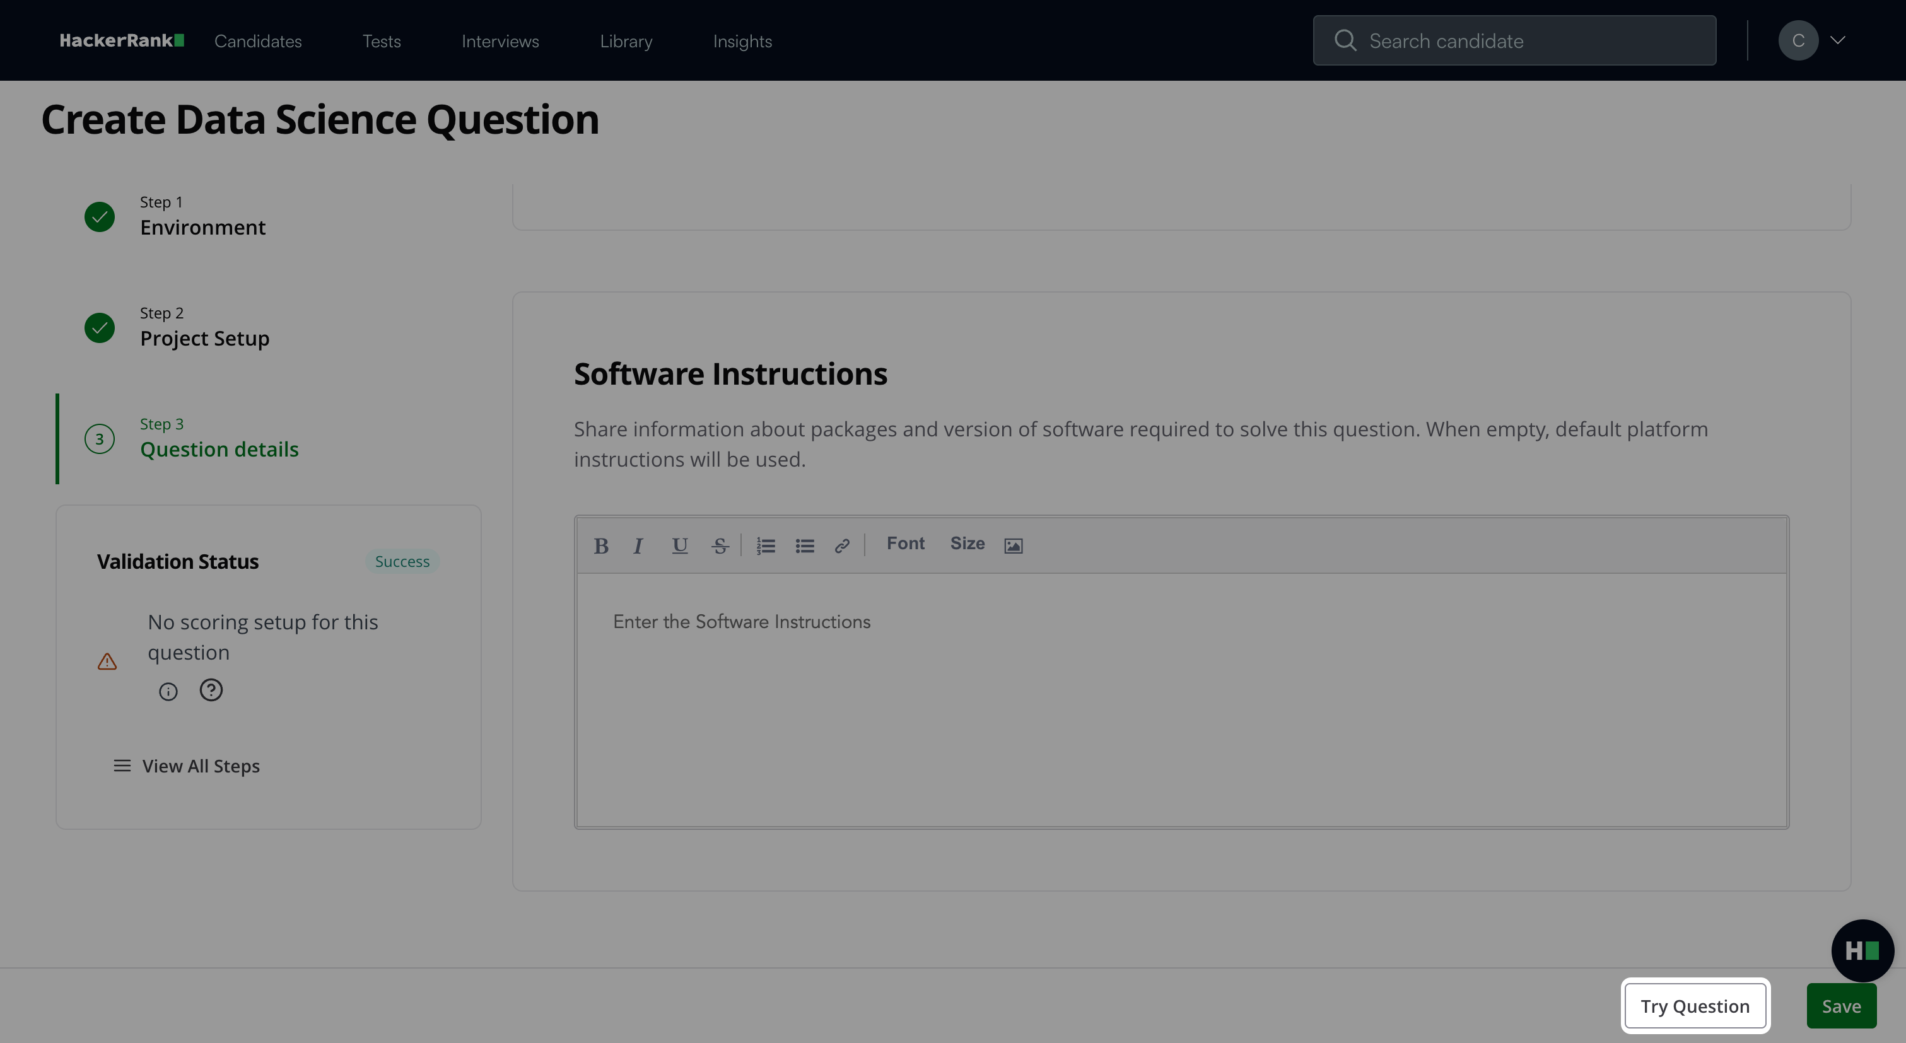Insert a bulleted list

[805, 546]
